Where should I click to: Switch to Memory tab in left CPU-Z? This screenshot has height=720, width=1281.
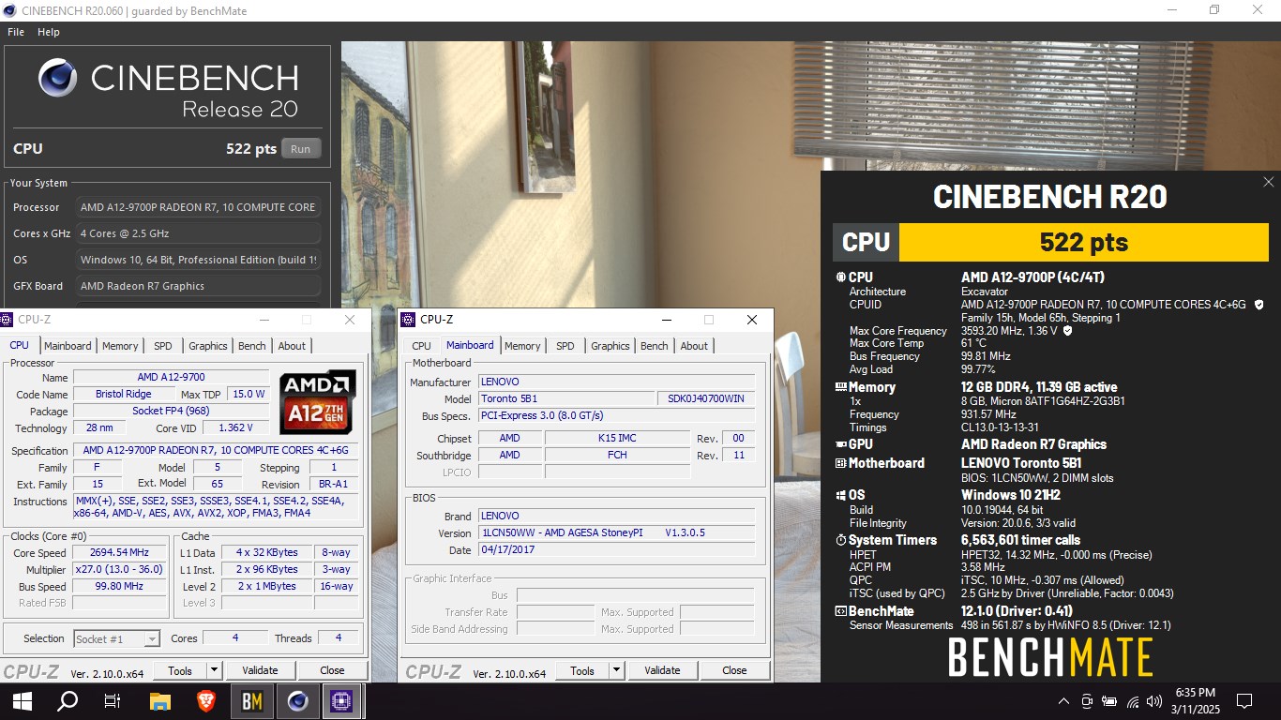point(120,346)
